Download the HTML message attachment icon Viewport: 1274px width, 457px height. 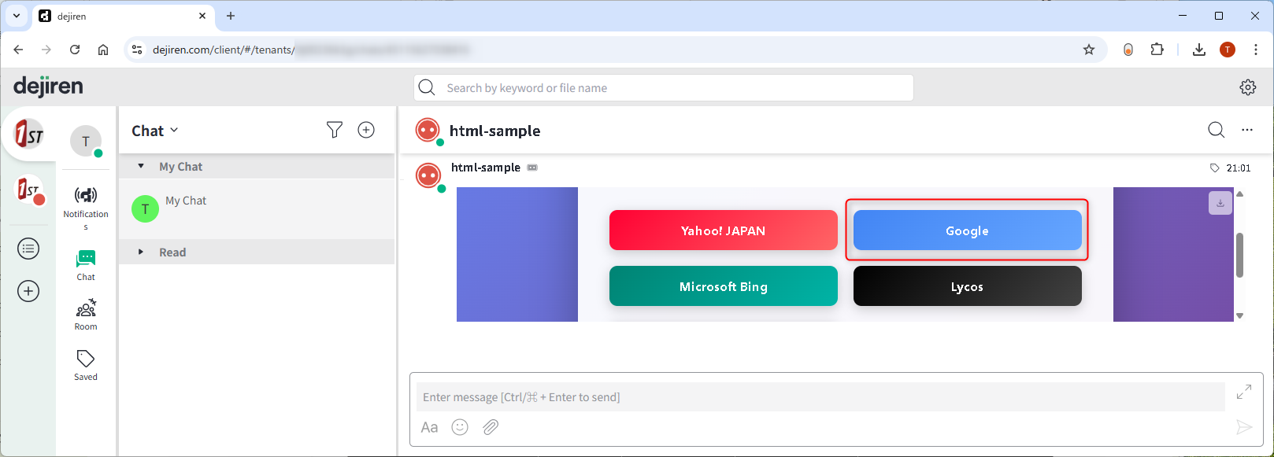coord(1220,203)
